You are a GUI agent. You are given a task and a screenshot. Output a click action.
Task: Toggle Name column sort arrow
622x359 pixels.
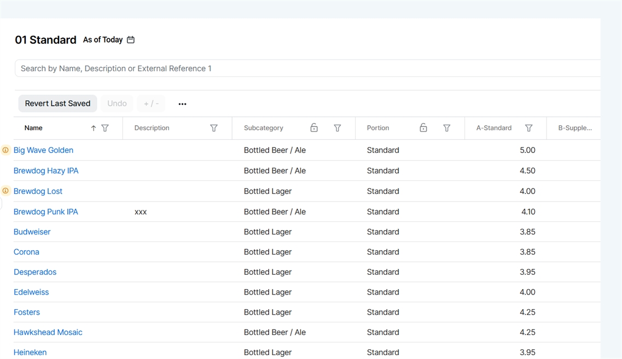(94, 128)
